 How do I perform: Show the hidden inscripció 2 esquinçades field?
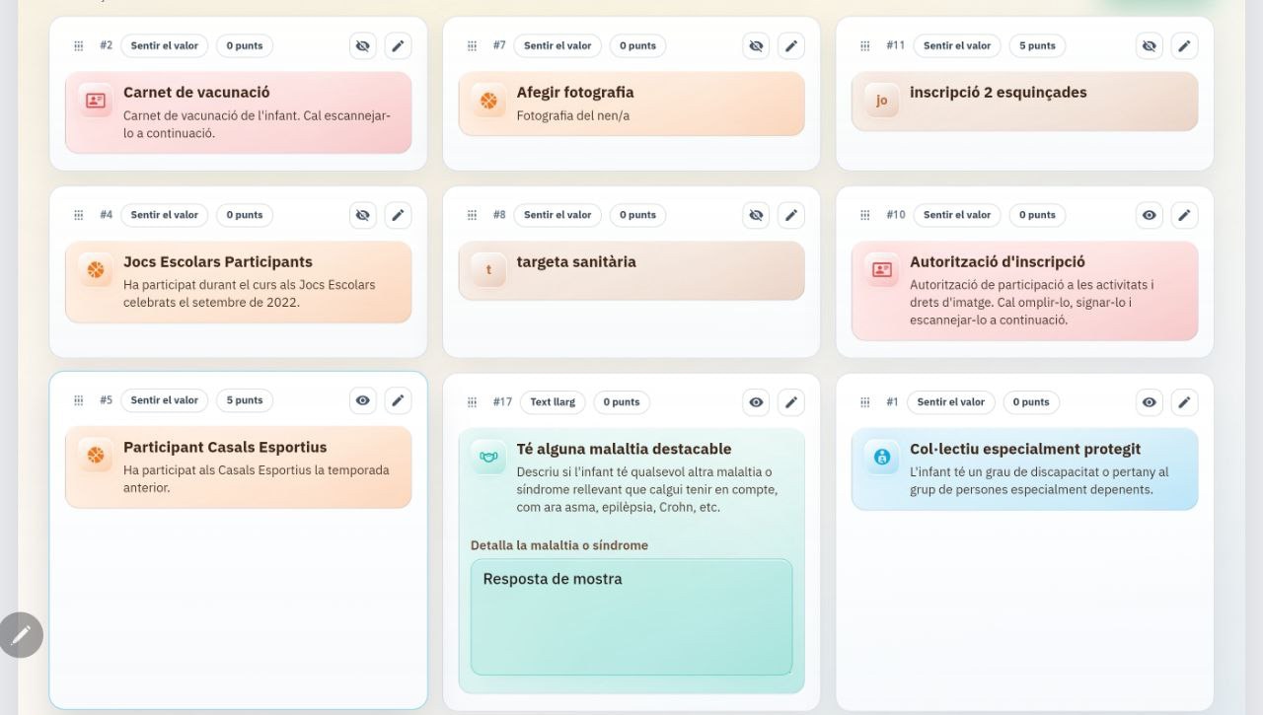[1149, 45]
